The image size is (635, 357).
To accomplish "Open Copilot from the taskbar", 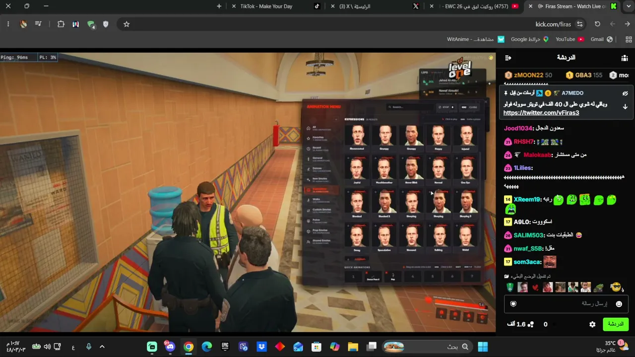I will tap(334, 347).
